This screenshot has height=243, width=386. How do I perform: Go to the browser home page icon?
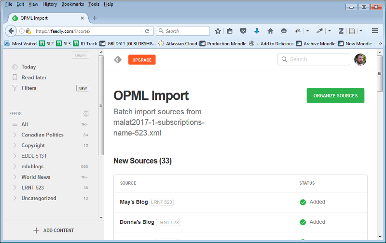coord(270,31)
